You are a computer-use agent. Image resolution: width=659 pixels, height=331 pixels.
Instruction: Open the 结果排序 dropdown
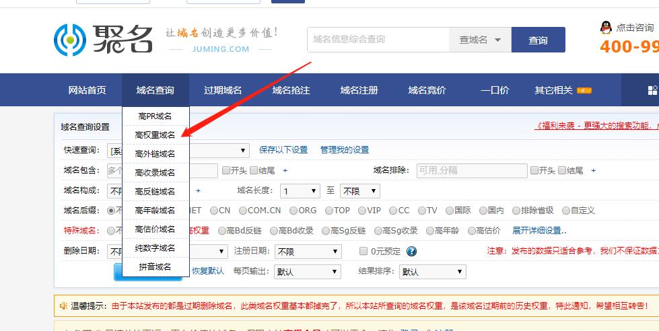tap(432, 272)
